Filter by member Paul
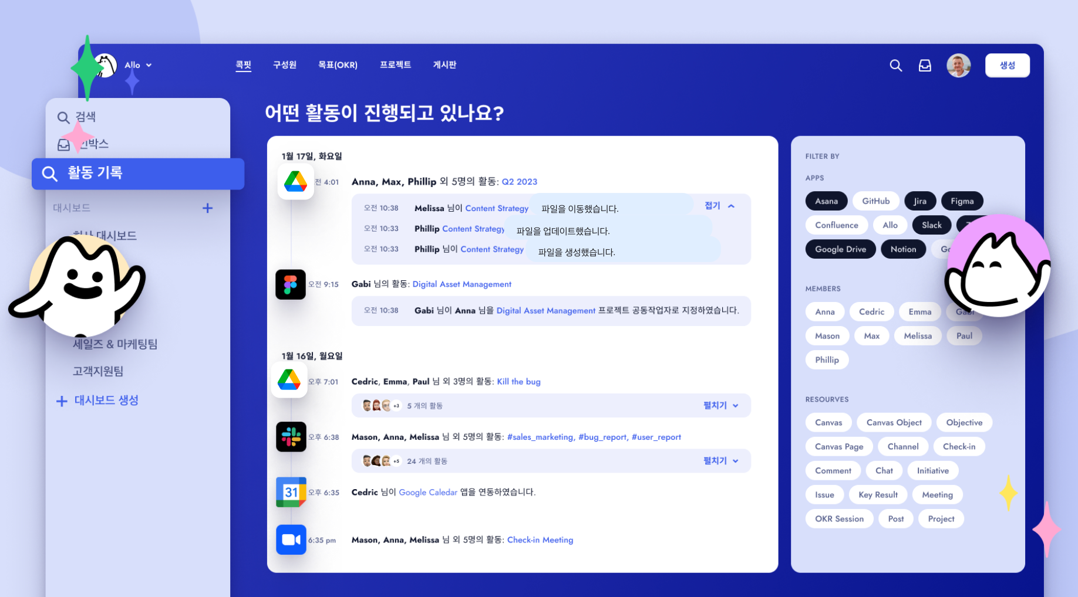The height and width of the screenshot is (597, 1078). click(964, 336)
